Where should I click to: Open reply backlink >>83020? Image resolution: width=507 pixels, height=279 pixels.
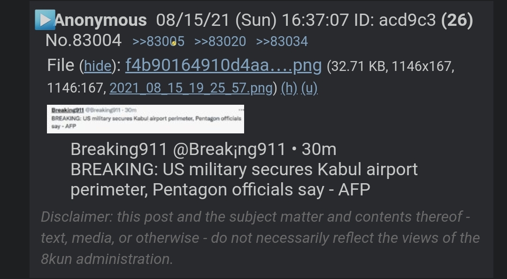tap(220, 41)
